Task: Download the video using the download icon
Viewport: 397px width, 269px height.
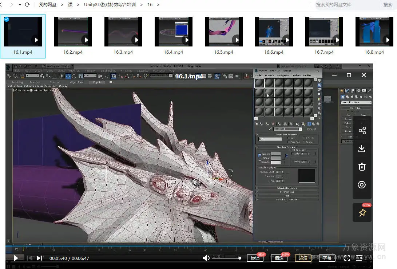Action: pyautogui.click(x=362, y=148)
